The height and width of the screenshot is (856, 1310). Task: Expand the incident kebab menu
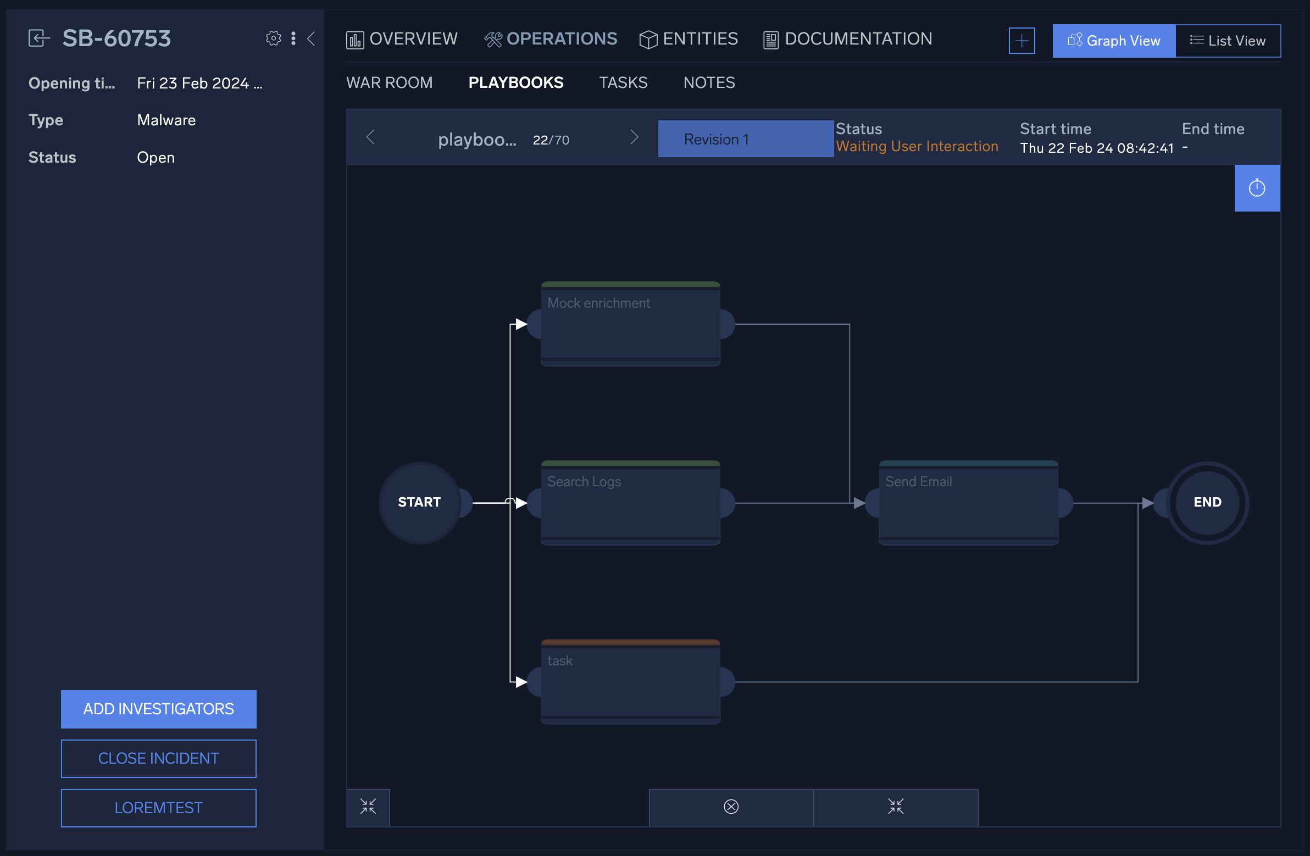(293, 38)
